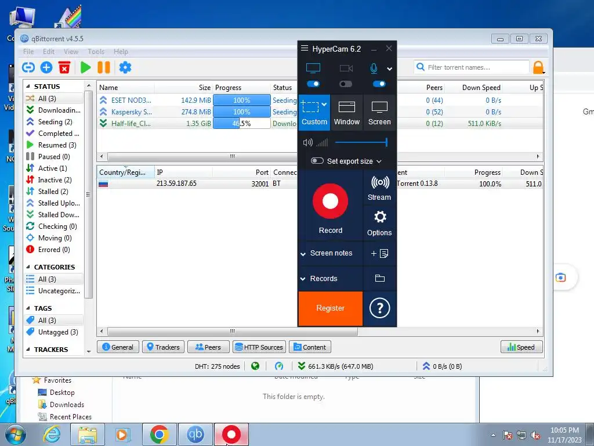Open Internet Explorer from the taskbar
594x446 pixels.
click(51, 434)
